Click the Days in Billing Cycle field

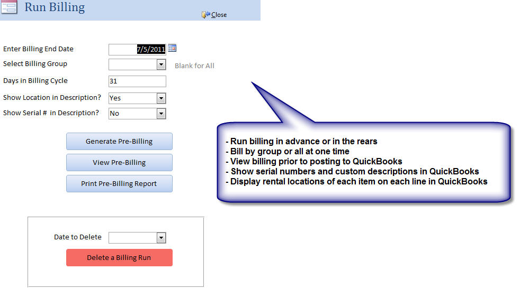(137, 81)
